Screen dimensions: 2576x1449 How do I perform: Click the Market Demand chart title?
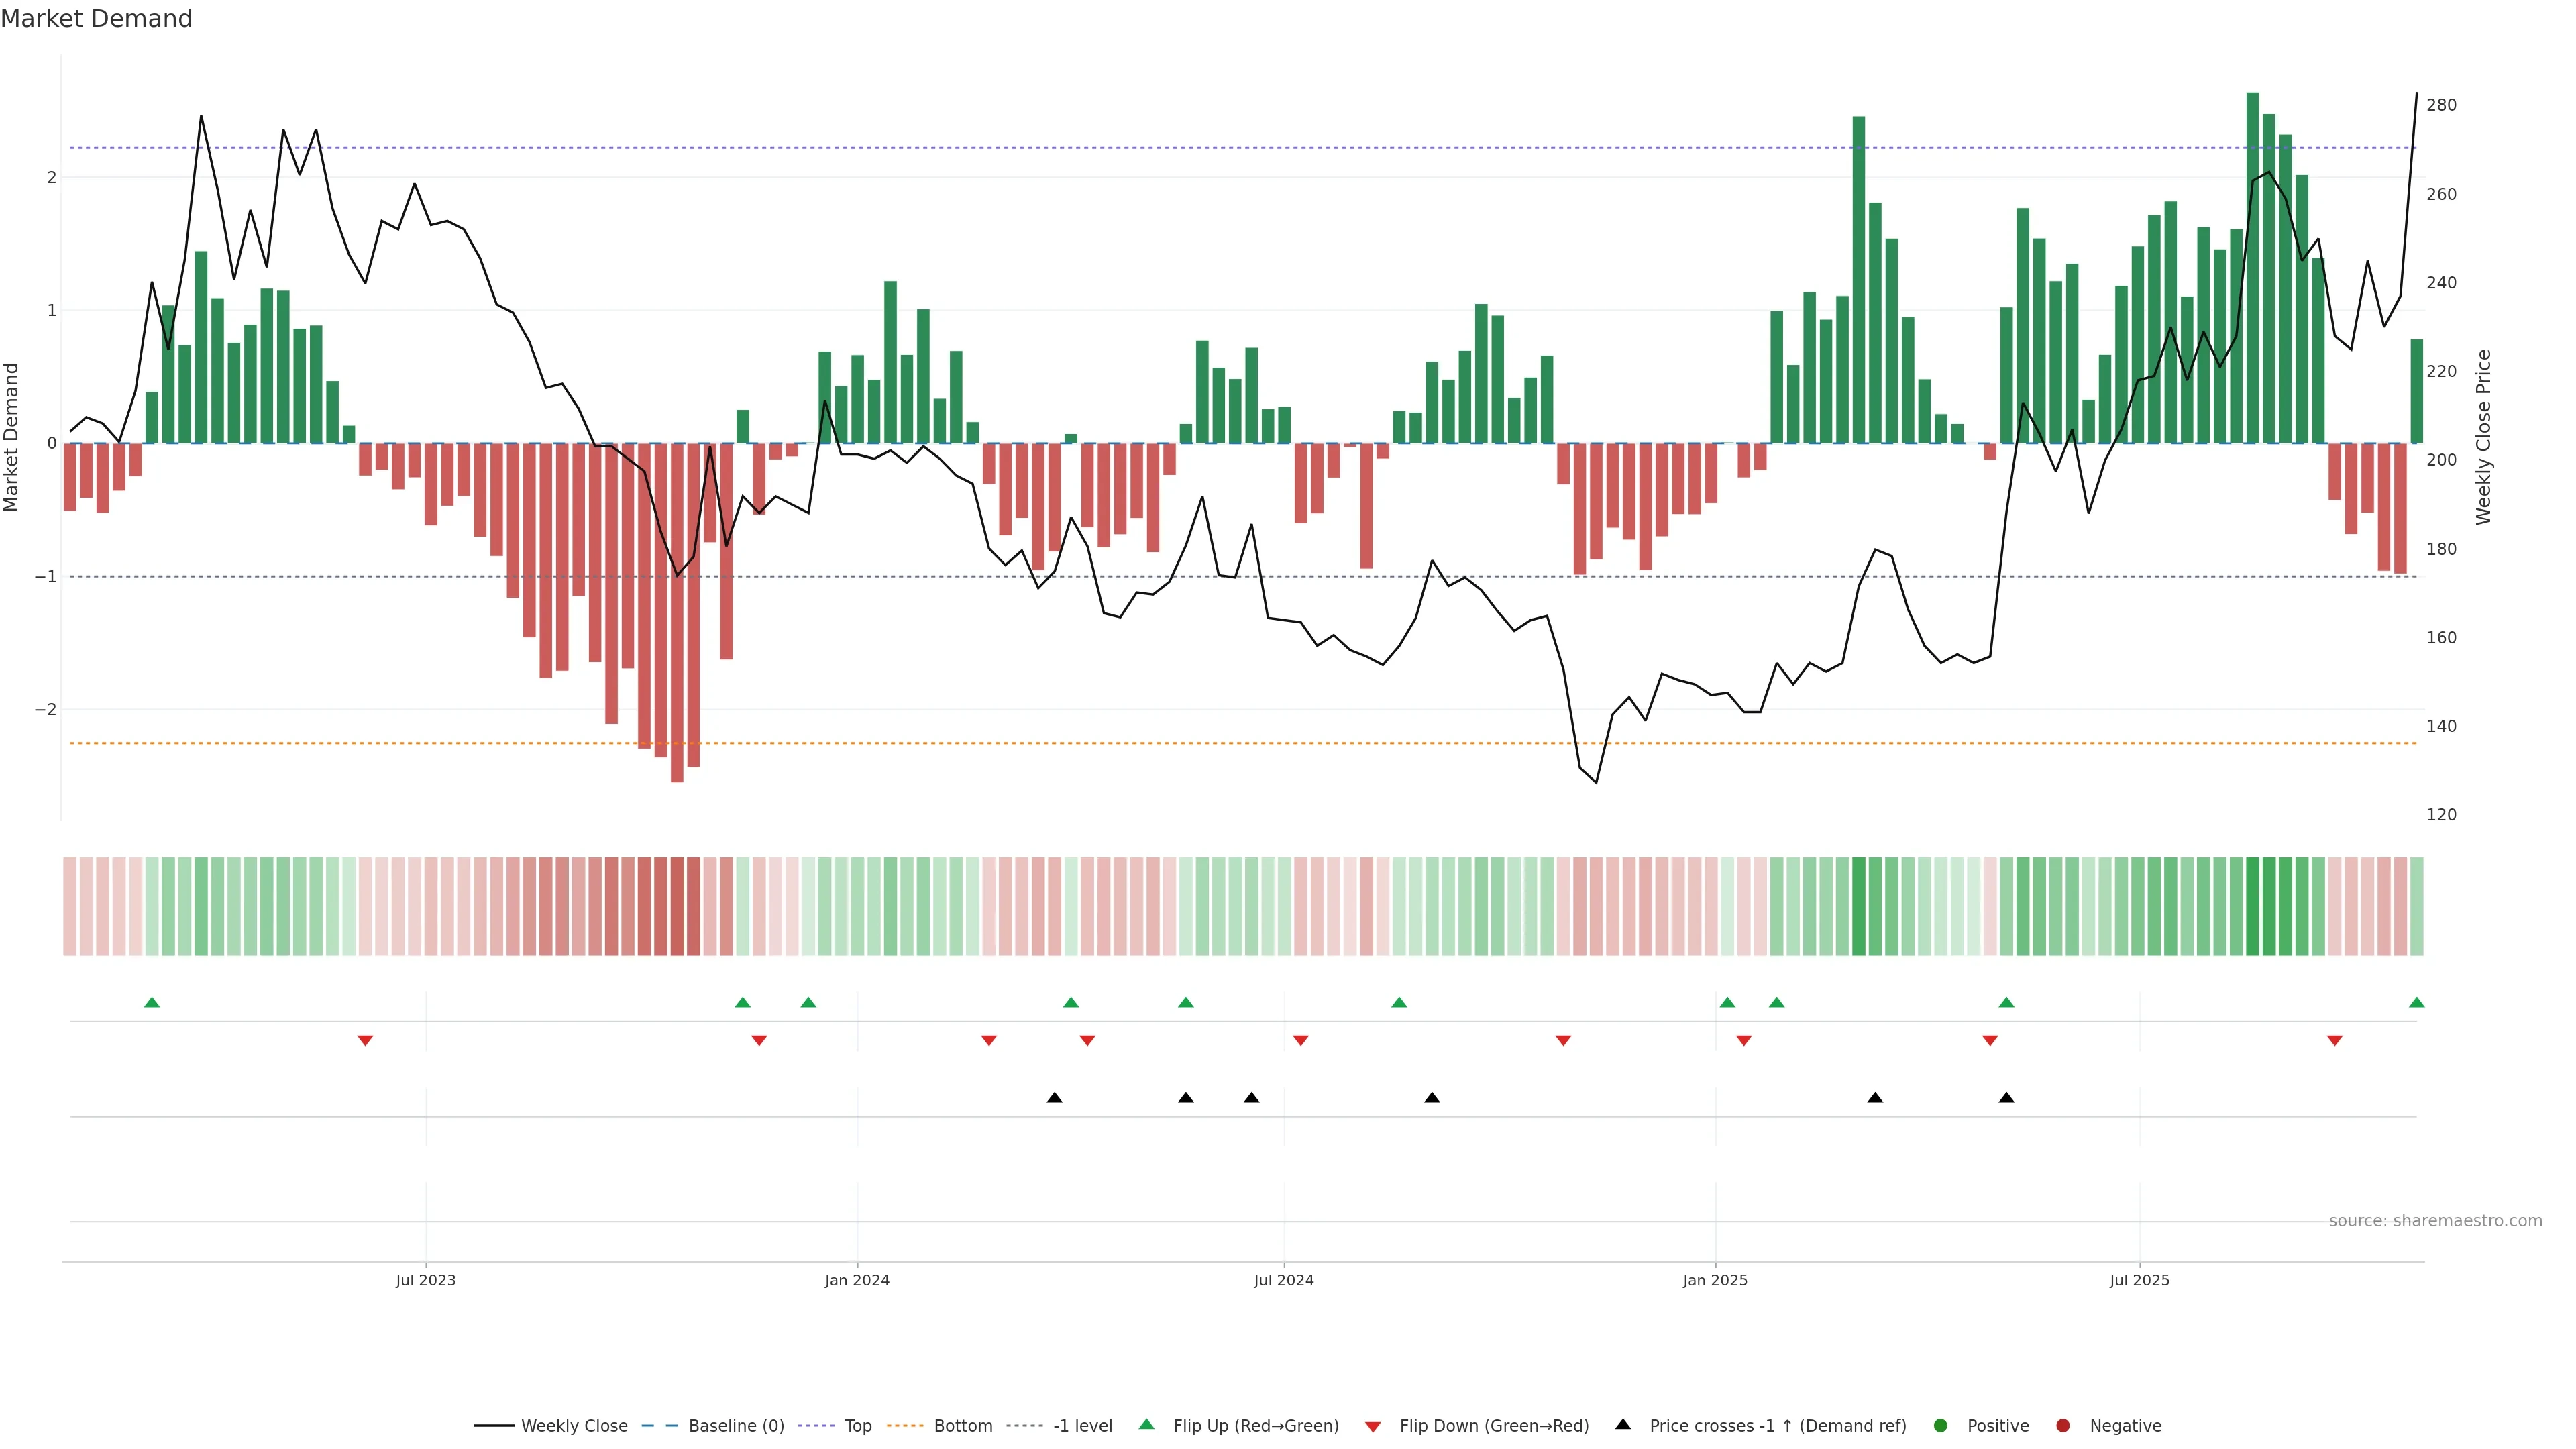96,19
